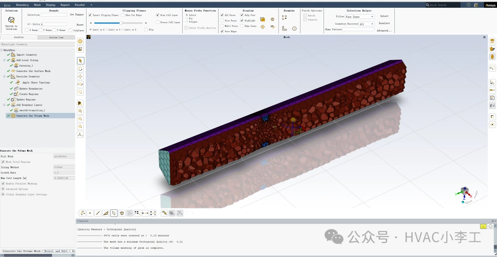Switch to the Outline View tab
The image size is (497, 257).
pyautogui.click(x=56, y=37)
